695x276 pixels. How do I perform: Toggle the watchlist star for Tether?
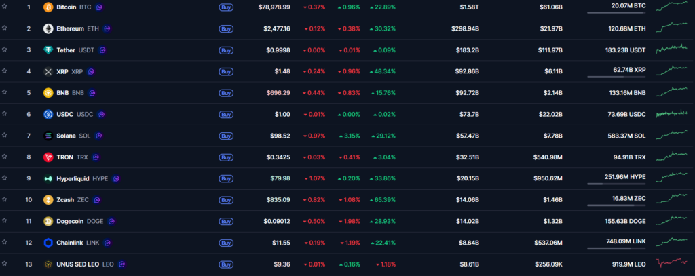coord(5,50)
